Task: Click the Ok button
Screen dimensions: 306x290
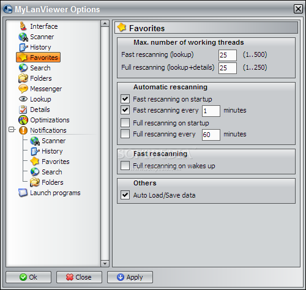Action: pos(28,277)
